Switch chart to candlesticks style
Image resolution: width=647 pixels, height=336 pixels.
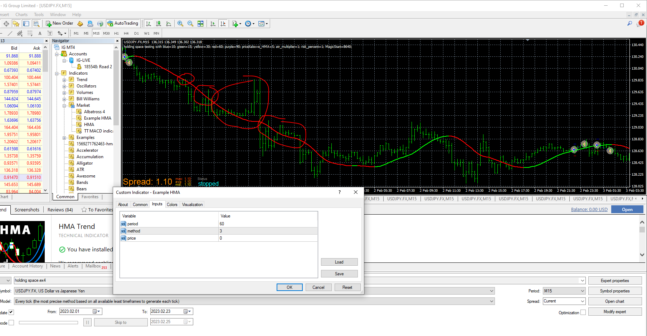159,24
